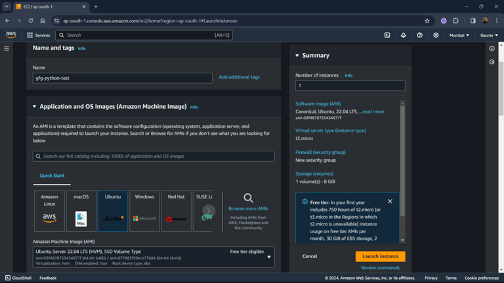Open Chrome three-dot menu
Image resolution: width=504 pixels, height=283 pixels.
tap(497, 21)
